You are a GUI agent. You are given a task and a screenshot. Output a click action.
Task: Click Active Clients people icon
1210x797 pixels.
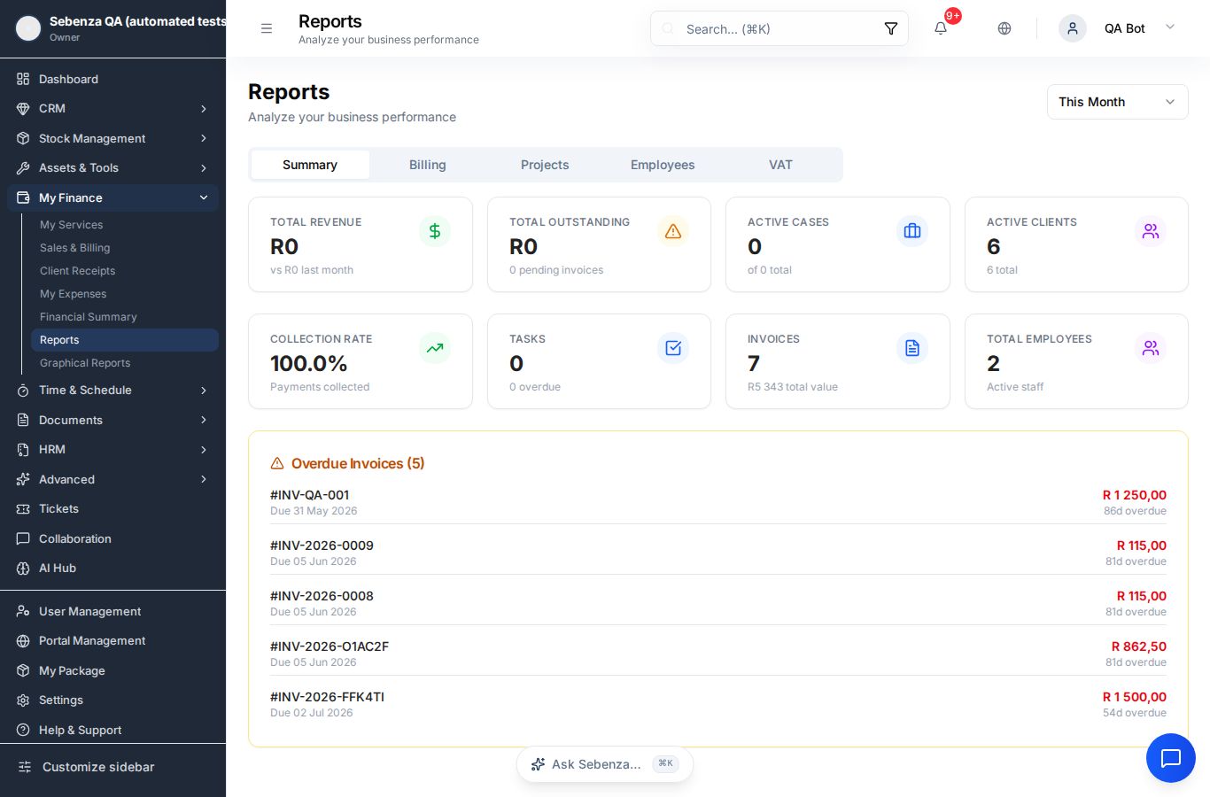point(1151,231)
